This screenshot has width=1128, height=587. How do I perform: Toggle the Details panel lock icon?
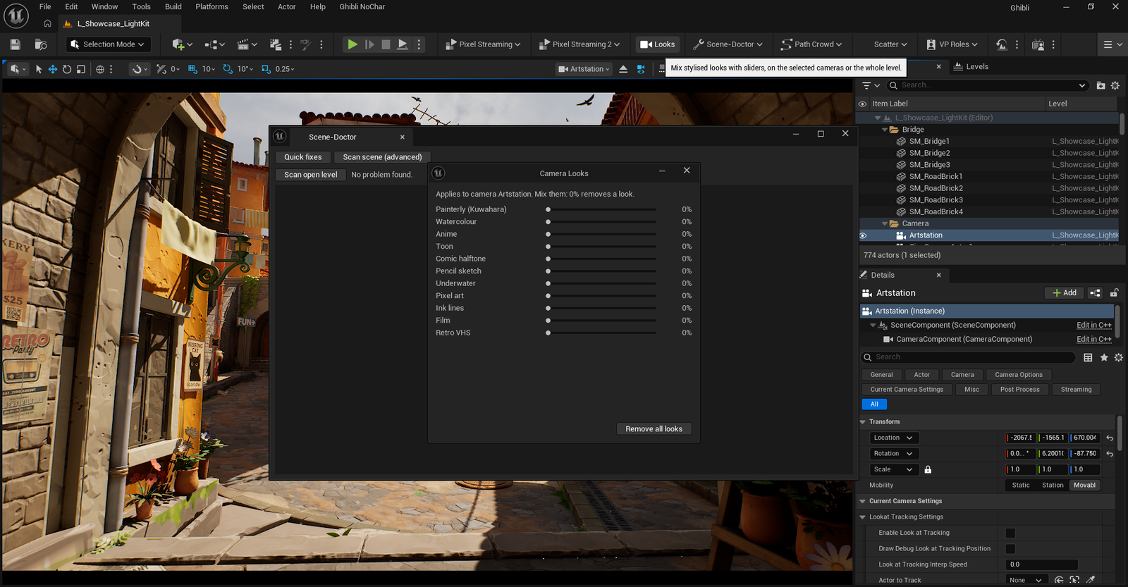click(x=1115, y=293)
